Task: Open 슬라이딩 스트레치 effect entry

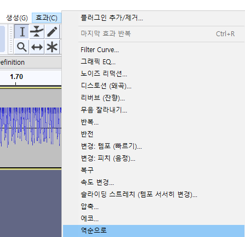Action: (x=153, y=194)
